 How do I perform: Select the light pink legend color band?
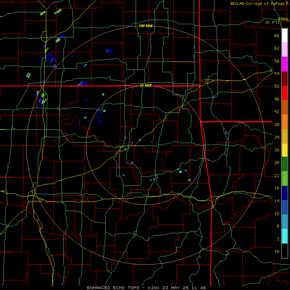pos(285,50)
